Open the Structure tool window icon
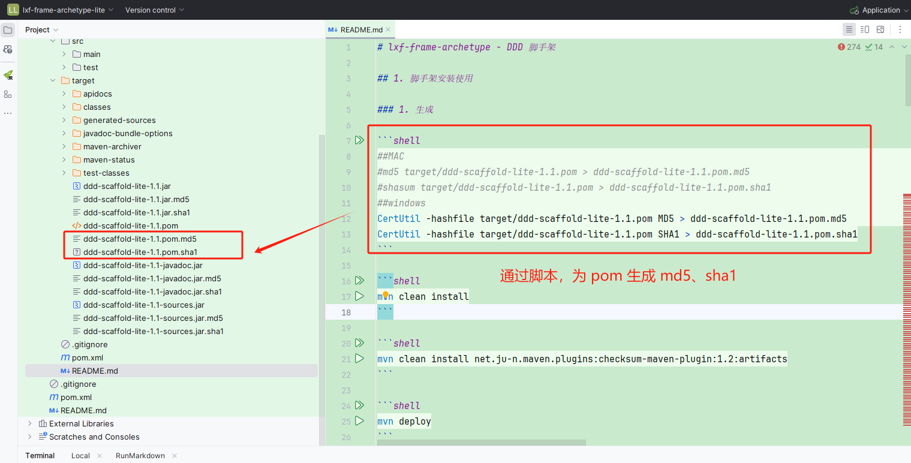Image resolution: width=911 pixels, height=463 pixels. tap(8, 94)
